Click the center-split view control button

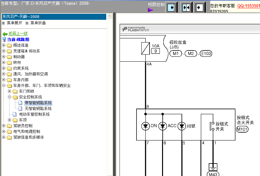(x=186, y=7)
